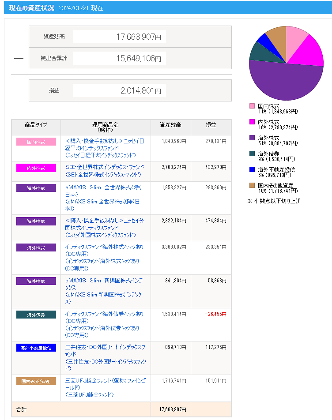The width and height of the screenshot is (332, 420).
Task: Open the 三井住友・DC外国リートインデックスファンド link
Action: pyautogui.click(x=105, y=351)
